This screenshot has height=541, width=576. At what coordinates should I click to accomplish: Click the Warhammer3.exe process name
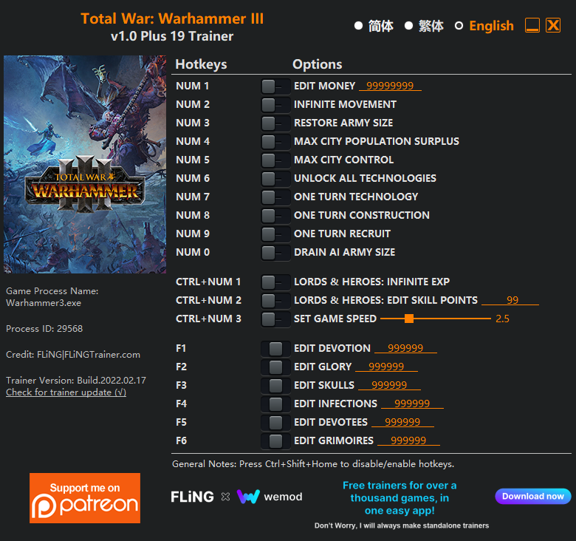[x=44, y=303]
